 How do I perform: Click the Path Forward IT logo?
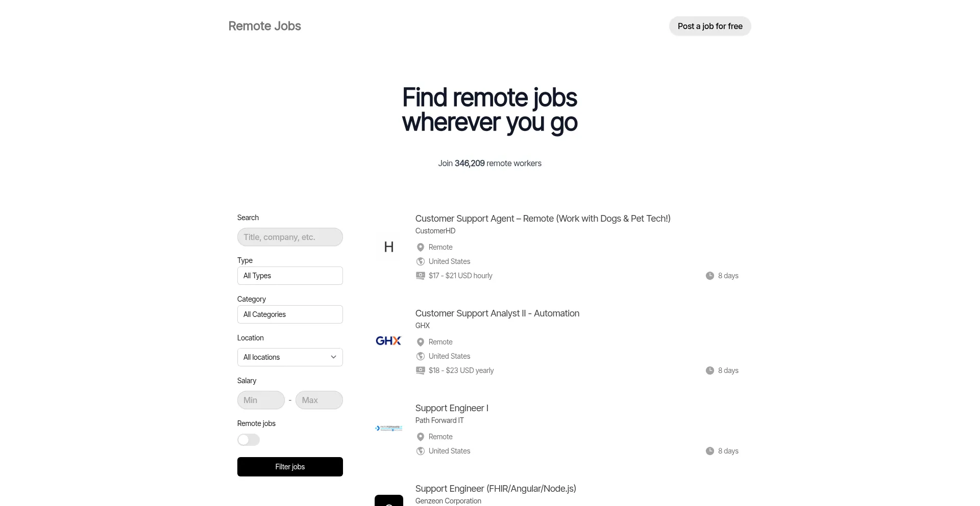(388, 429)
